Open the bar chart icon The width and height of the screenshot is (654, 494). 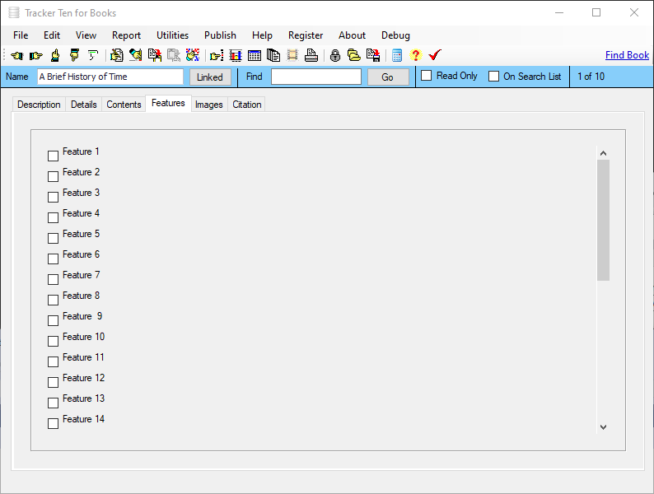pos(236,55)
